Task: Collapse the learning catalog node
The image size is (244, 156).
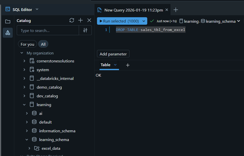Action: coord(24,105)
